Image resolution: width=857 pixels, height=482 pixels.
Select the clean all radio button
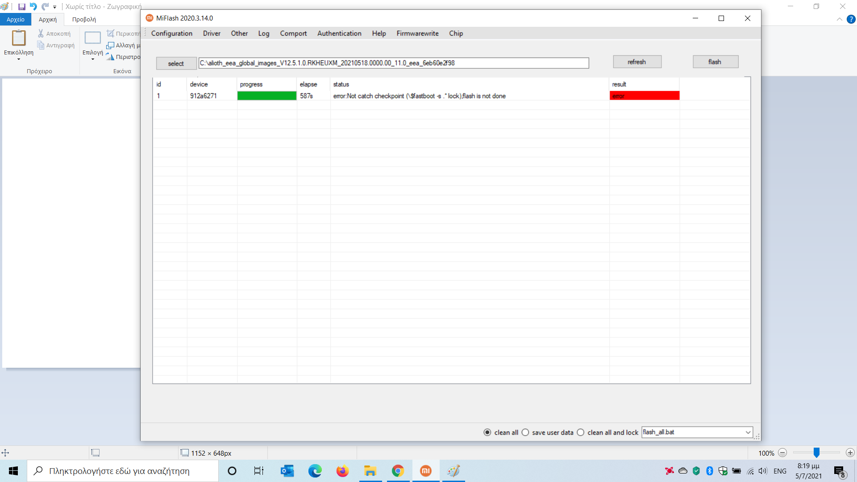[487, 432]
